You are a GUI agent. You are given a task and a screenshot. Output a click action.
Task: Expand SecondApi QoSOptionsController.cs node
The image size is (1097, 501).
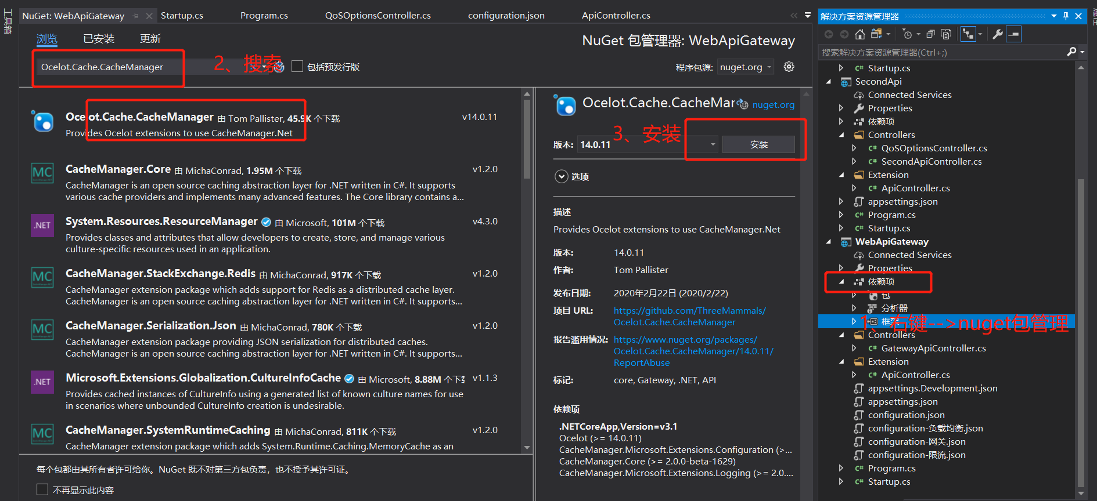coord(854,148)
